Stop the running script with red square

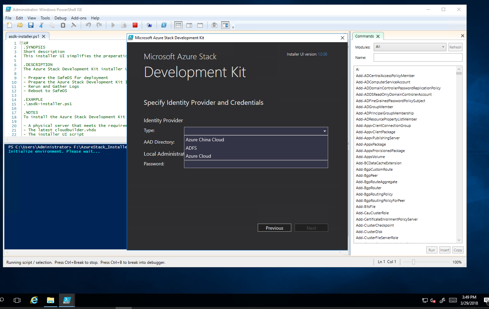point(135,25)
